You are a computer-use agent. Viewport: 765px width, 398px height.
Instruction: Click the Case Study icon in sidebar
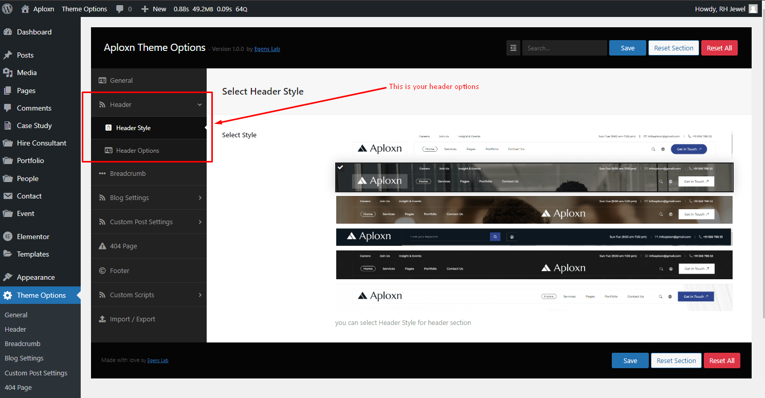click(x=8, y=125)
